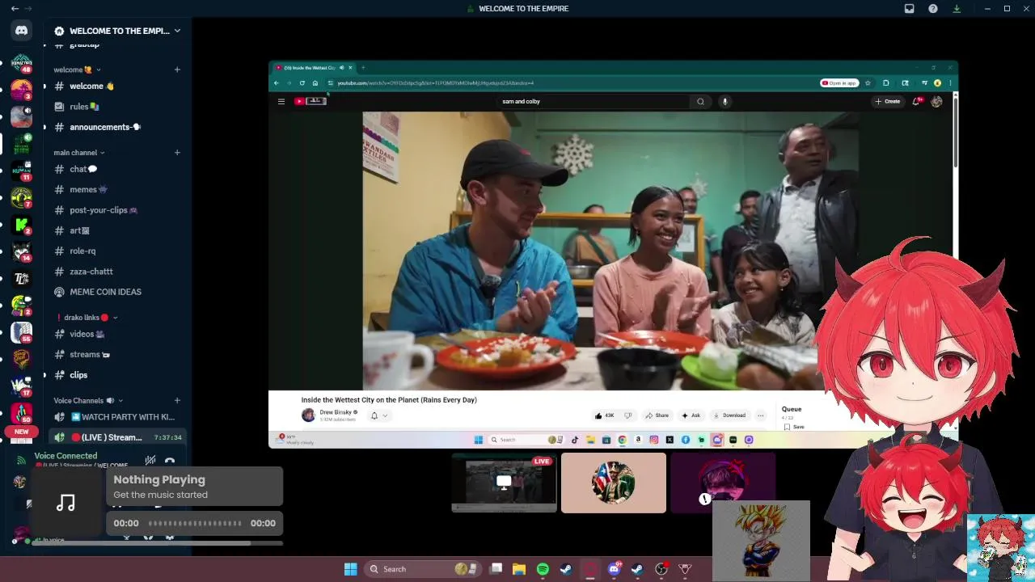Viewport: 1035px width, 582px height.
Task: Open the server icon with 50 badge
Action: pos(22,412)
